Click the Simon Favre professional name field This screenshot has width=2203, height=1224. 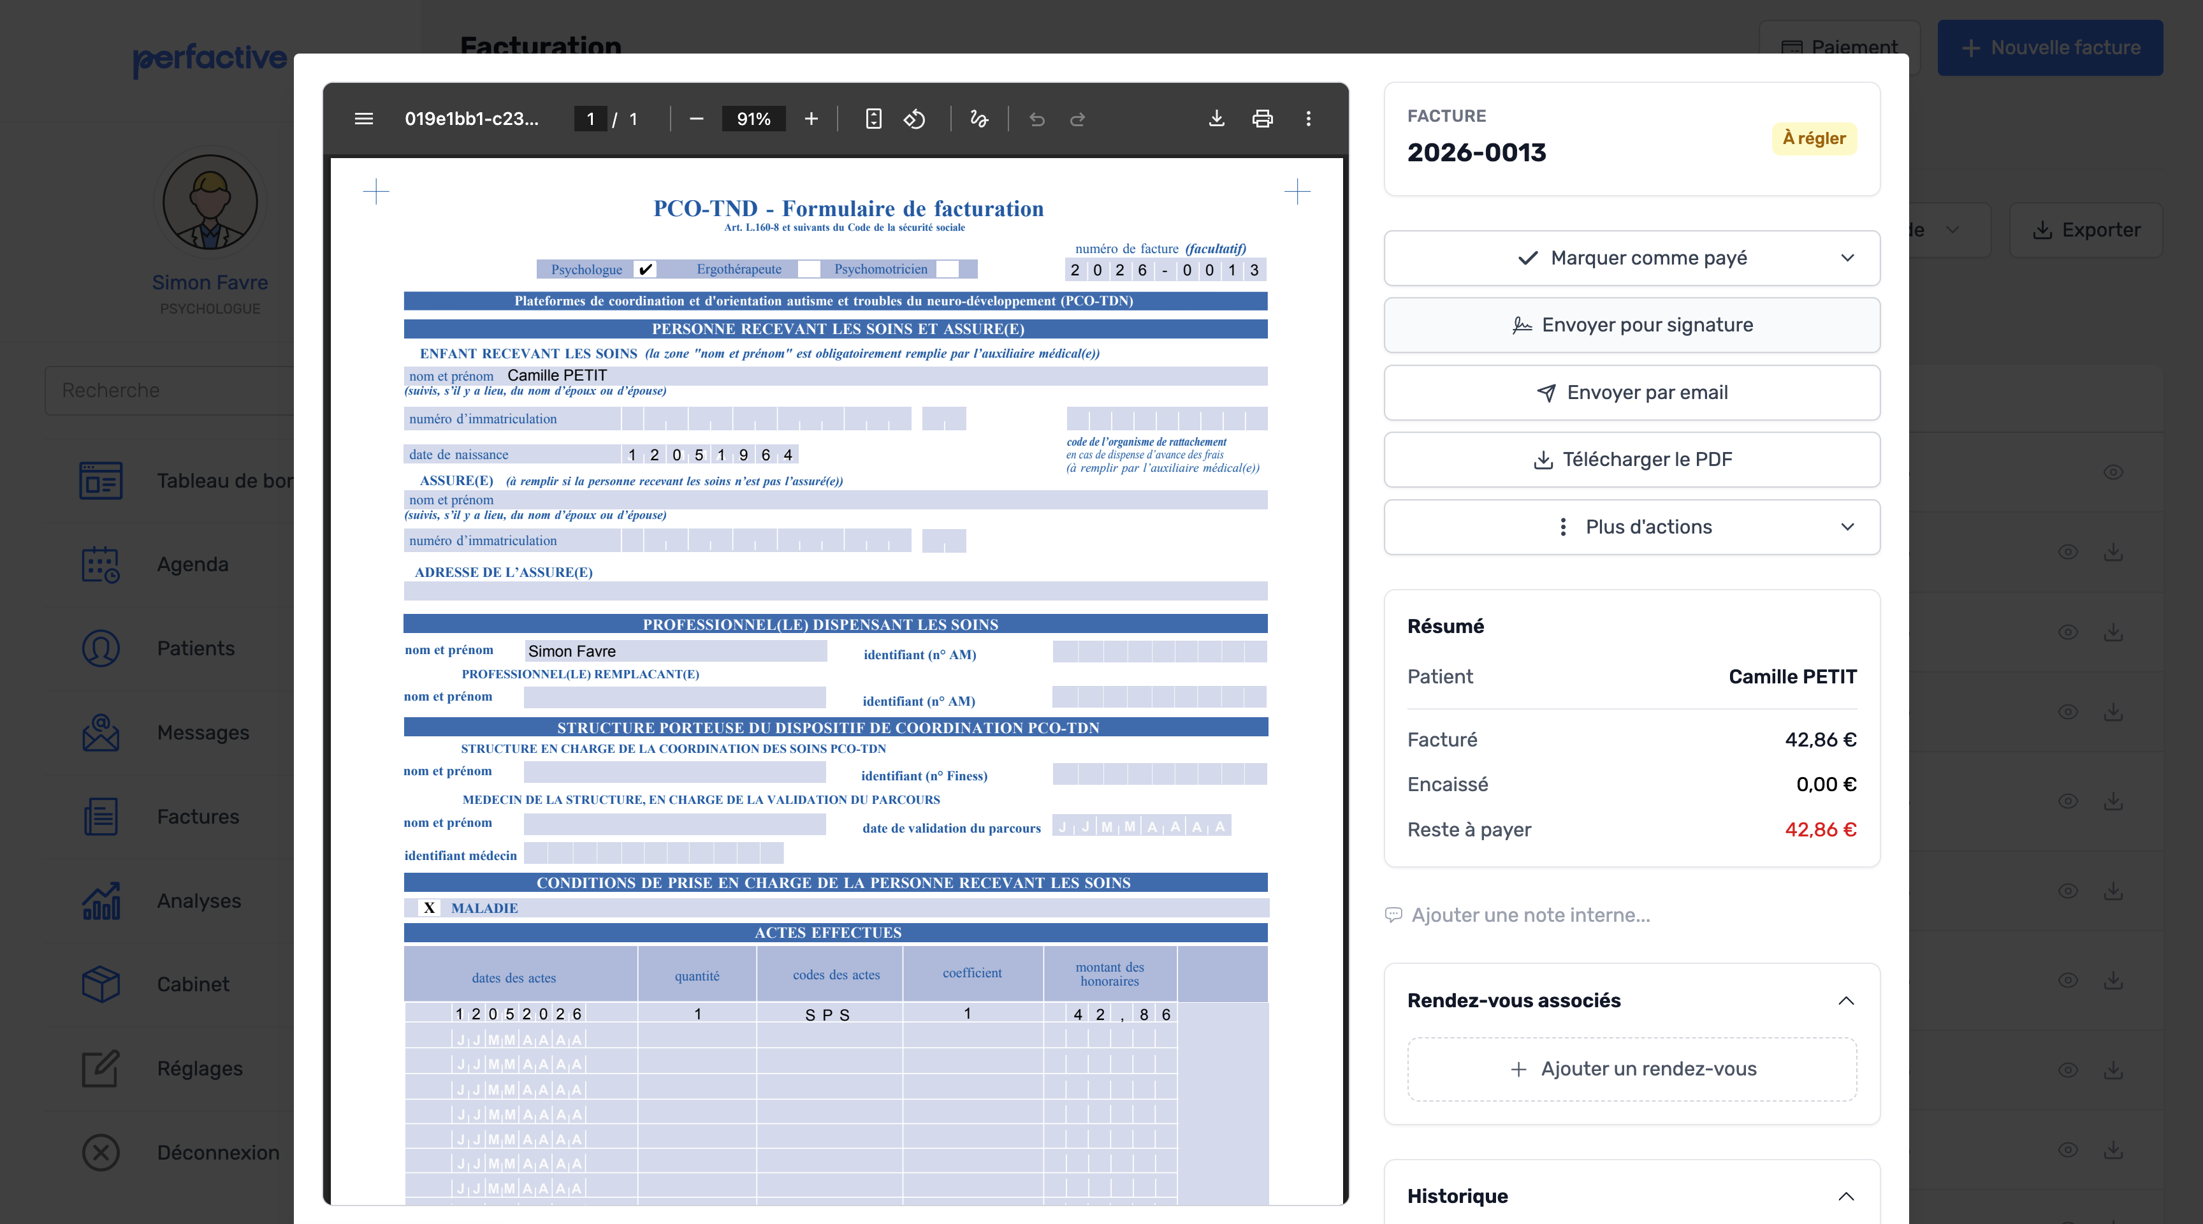point(675,651)
